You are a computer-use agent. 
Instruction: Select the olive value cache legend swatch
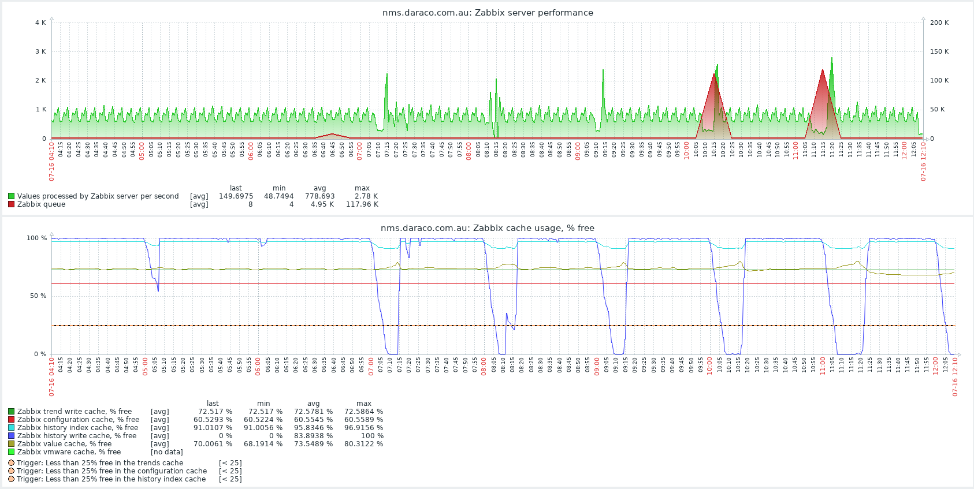coord(11,444)
